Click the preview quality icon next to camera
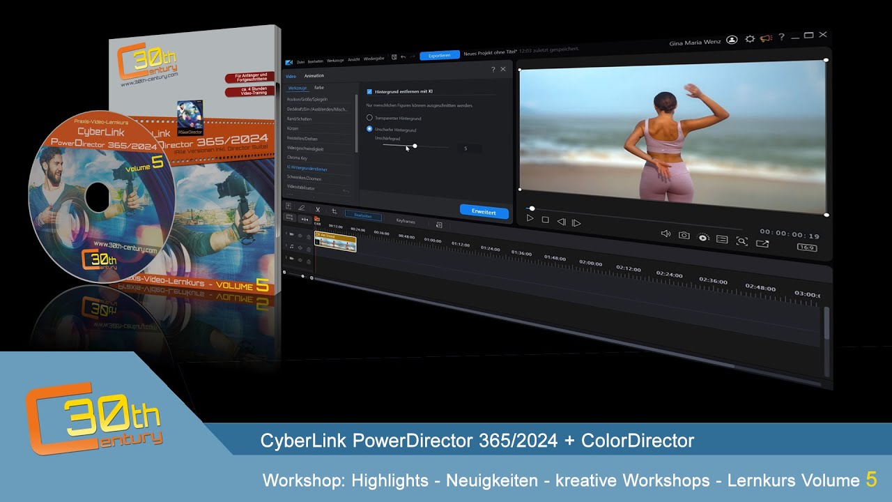Screen dimensions: 892x502 tap(704, 238)
